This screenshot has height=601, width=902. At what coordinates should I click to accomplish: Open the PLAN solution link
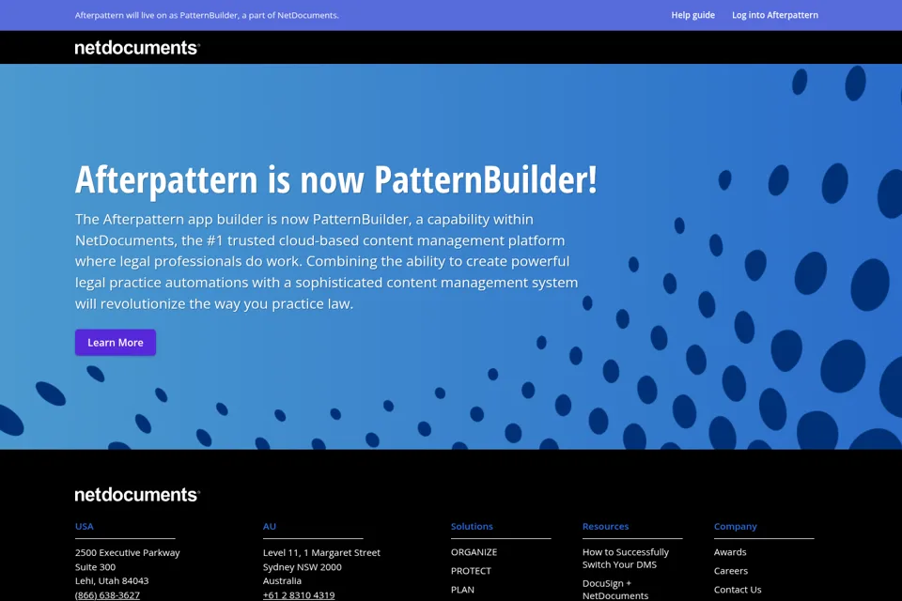(462, 590)
